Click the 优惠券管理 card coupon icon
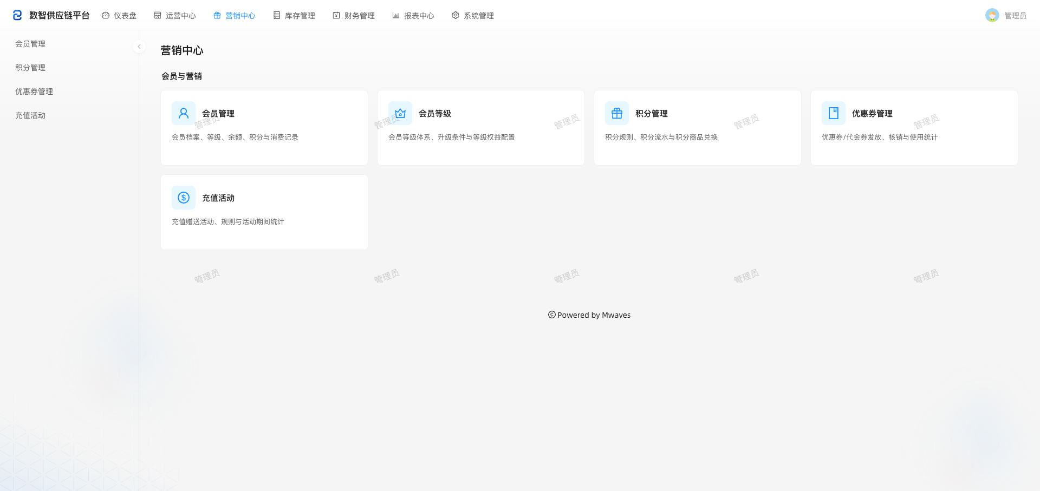This screenshot has width=1040, height=491. 834,113
